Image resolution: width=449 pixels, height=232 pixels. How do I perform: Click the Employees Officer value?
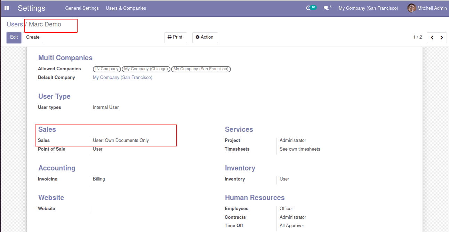tap(286, 209)
